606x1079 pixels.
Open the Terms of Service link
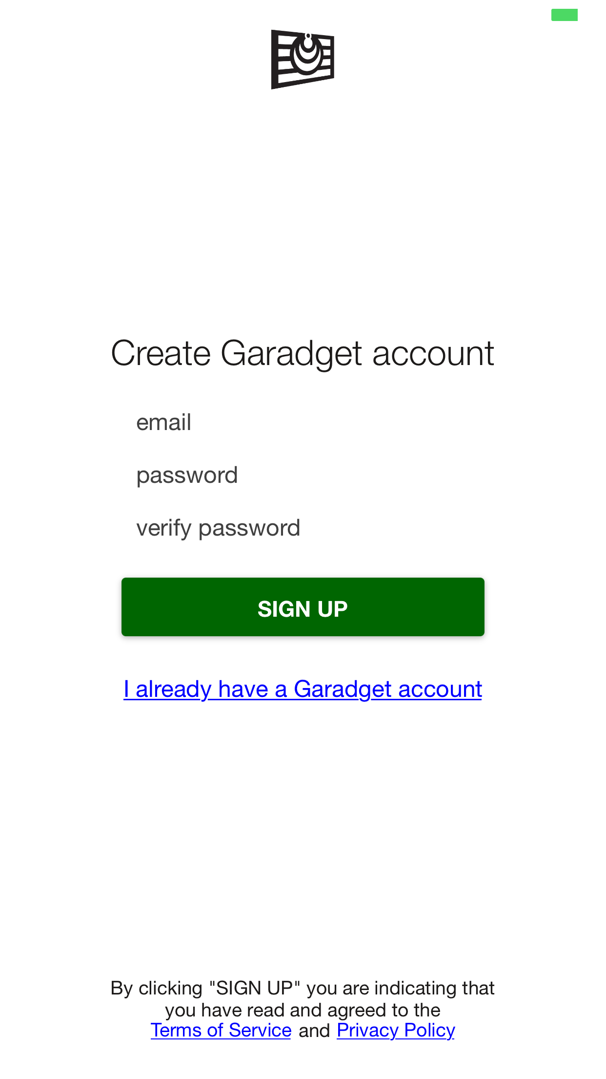click(x=221, y=1030)
